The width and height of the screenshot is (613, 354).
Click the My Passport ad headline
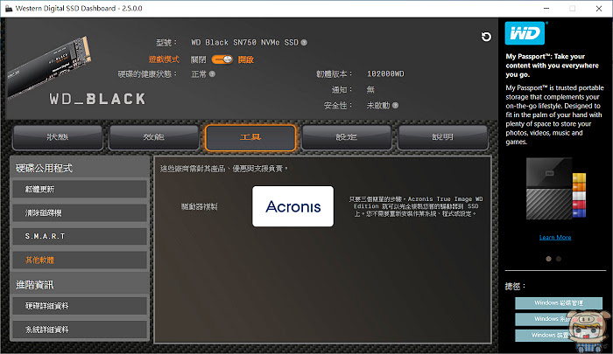click(x=552, y=66)
